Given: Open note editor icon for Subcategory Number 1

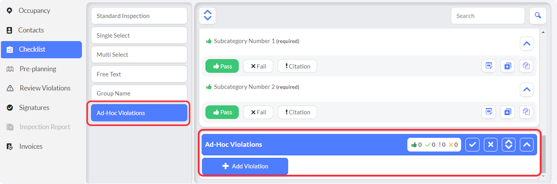Looking at the screenshot, I should [488, 66].
